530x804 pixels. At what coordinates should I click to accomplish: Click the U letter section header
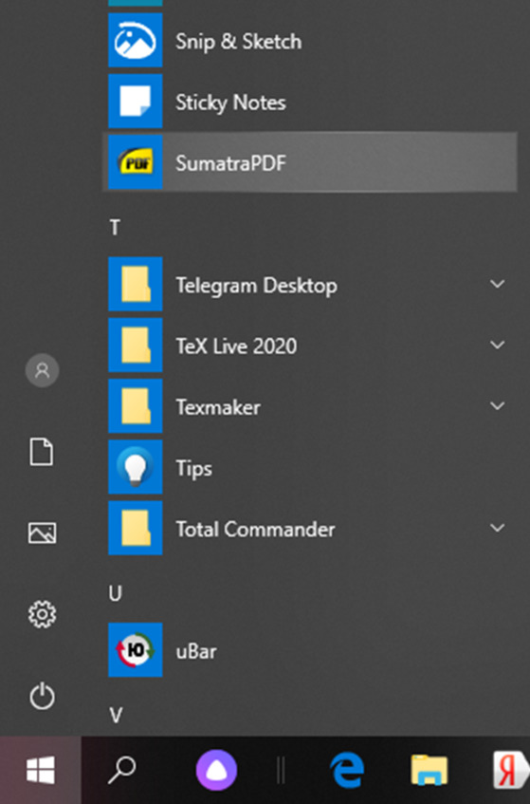pyautogui.click(x=116, y=593)
